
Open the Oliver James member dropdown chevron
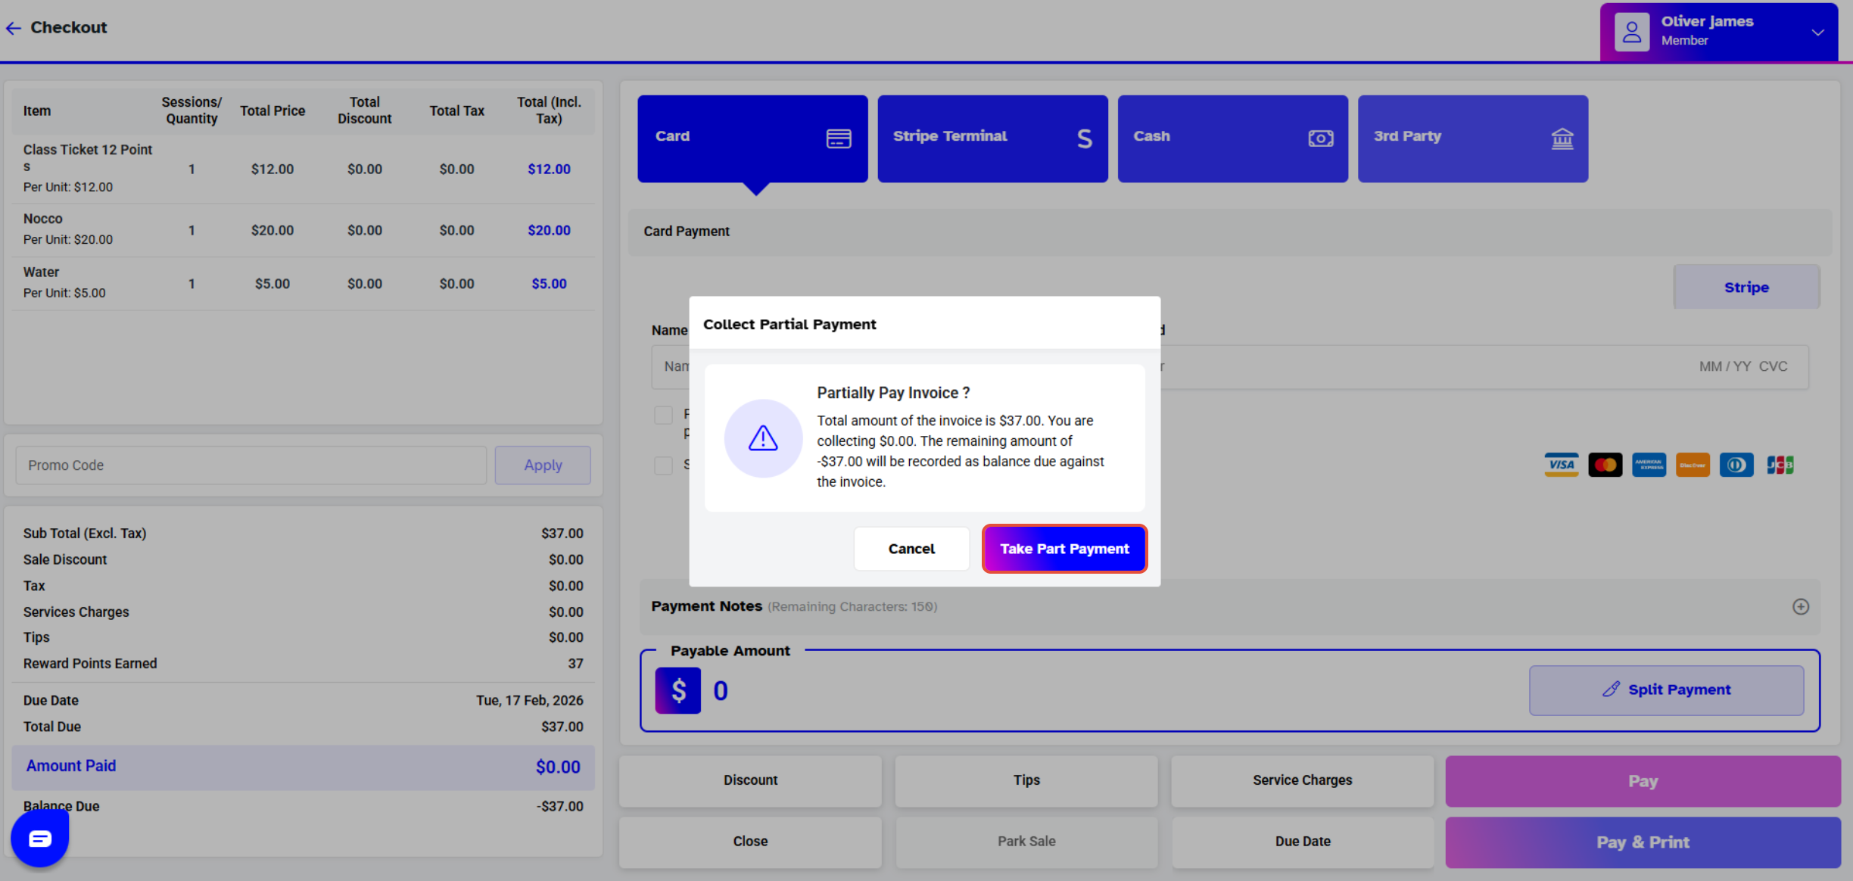pyautogui.click(x=1818, y=32)
